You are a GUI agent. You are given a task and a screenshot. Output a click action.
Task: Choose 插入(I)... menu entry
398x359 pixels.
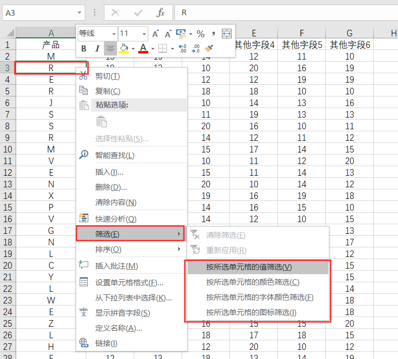click(132, 172)
